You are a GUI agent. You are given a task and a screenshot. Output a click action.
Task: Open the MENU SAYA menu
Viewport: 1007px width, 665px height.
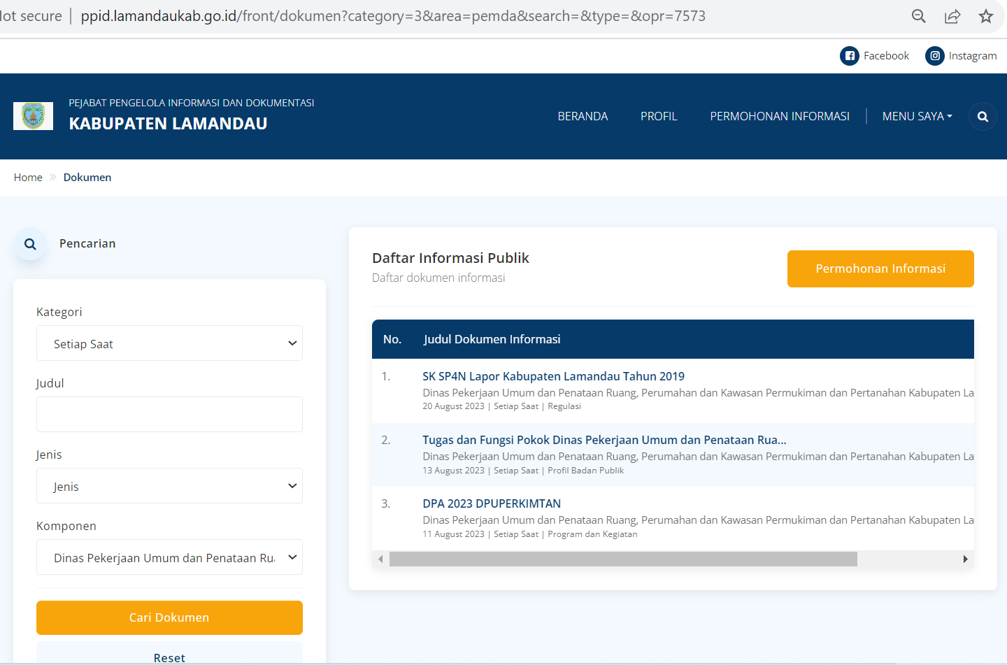[917, 116]
